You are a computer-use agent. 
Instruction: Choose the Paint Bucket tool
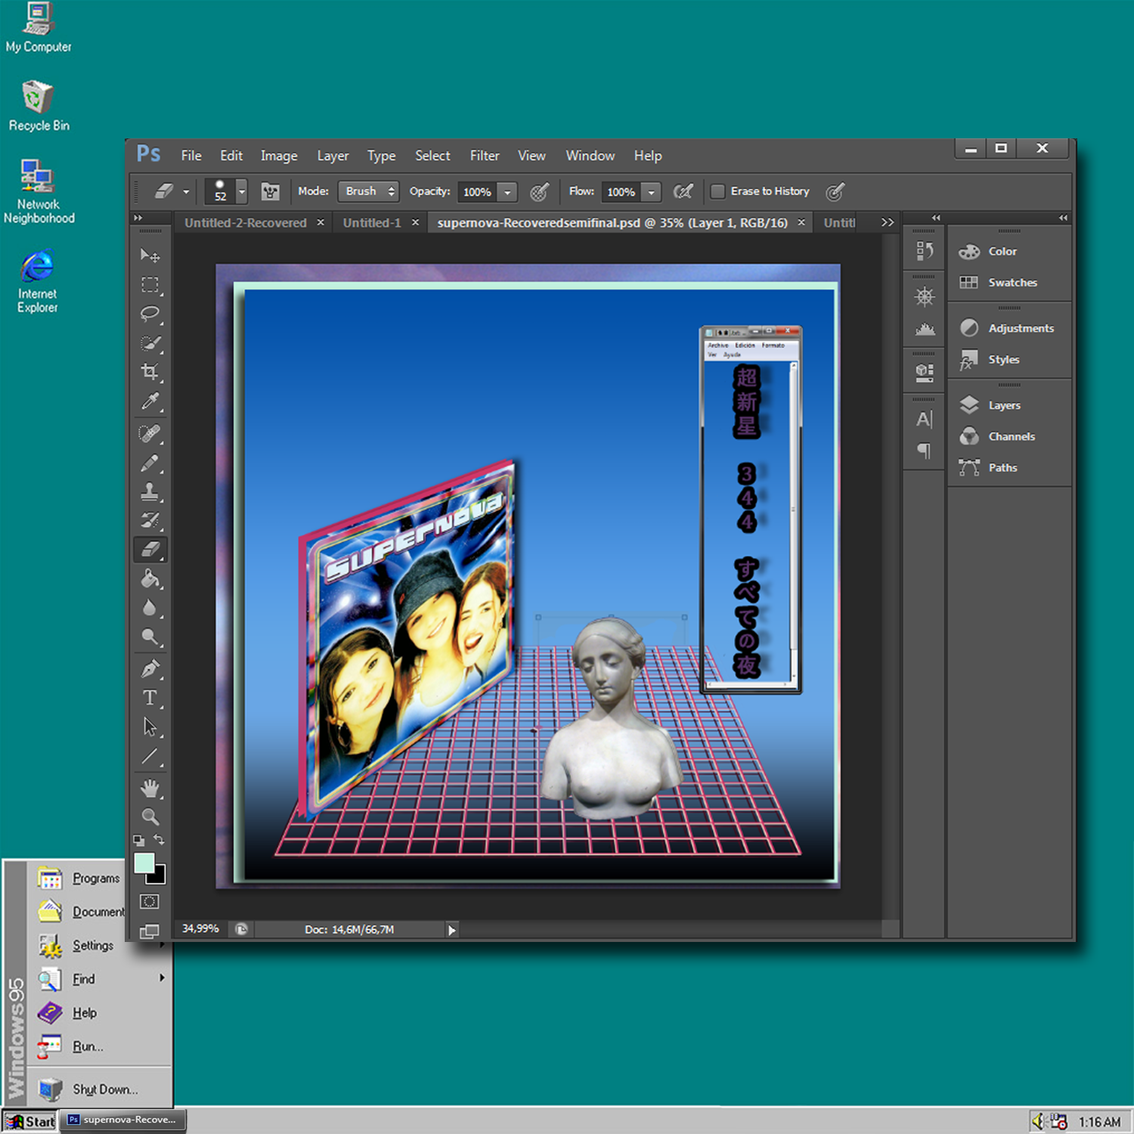[150, 579]
